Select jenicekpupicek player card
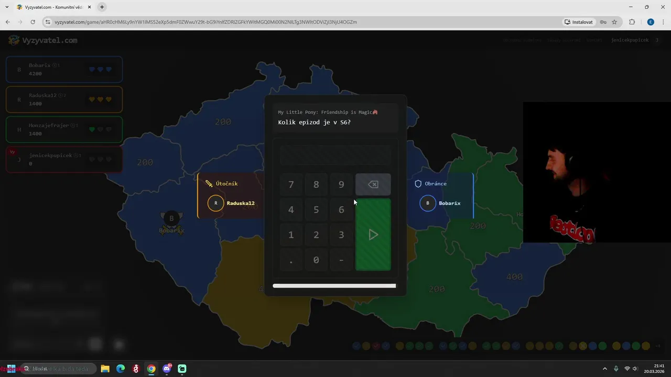Image resolution: width=671 pixels, height=377 pixels. (64, 159)
